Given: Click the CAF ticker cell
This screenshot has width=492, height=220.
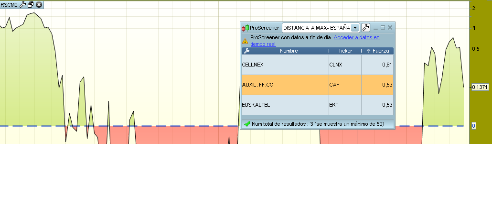Looking at the screenshot, I should 345,85.
